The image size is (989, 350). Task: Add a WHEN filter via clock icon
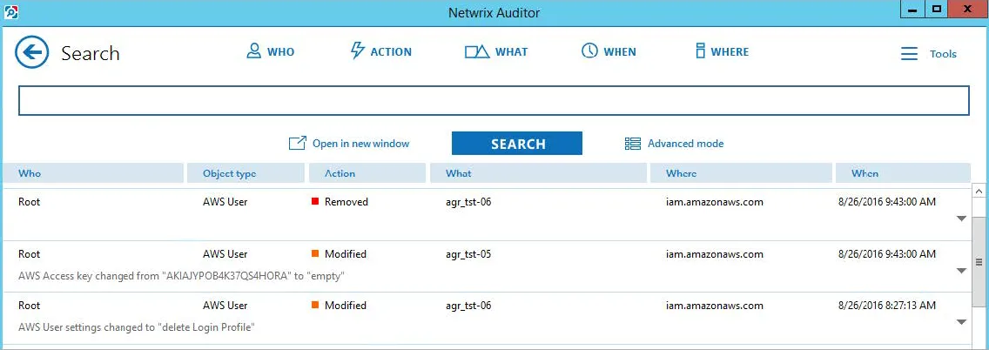click(x=589, y=51)
